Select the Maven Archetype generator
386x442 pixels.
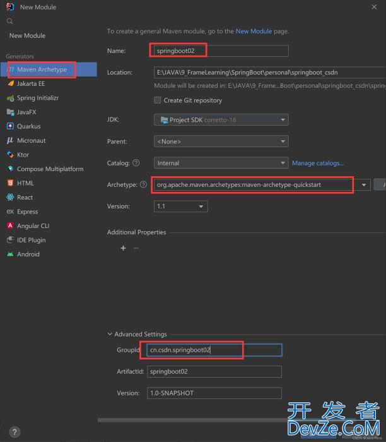click(x=49, y=69)
